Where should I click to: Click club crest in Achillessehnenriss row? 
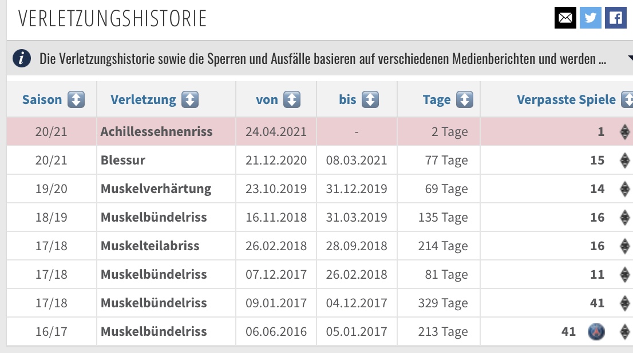(x=624, y=132)
